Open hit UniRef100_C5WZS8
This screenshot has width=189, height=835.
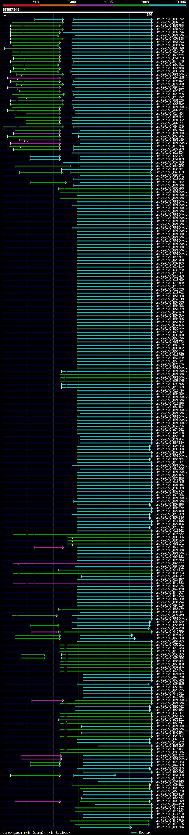pos(170,39)
